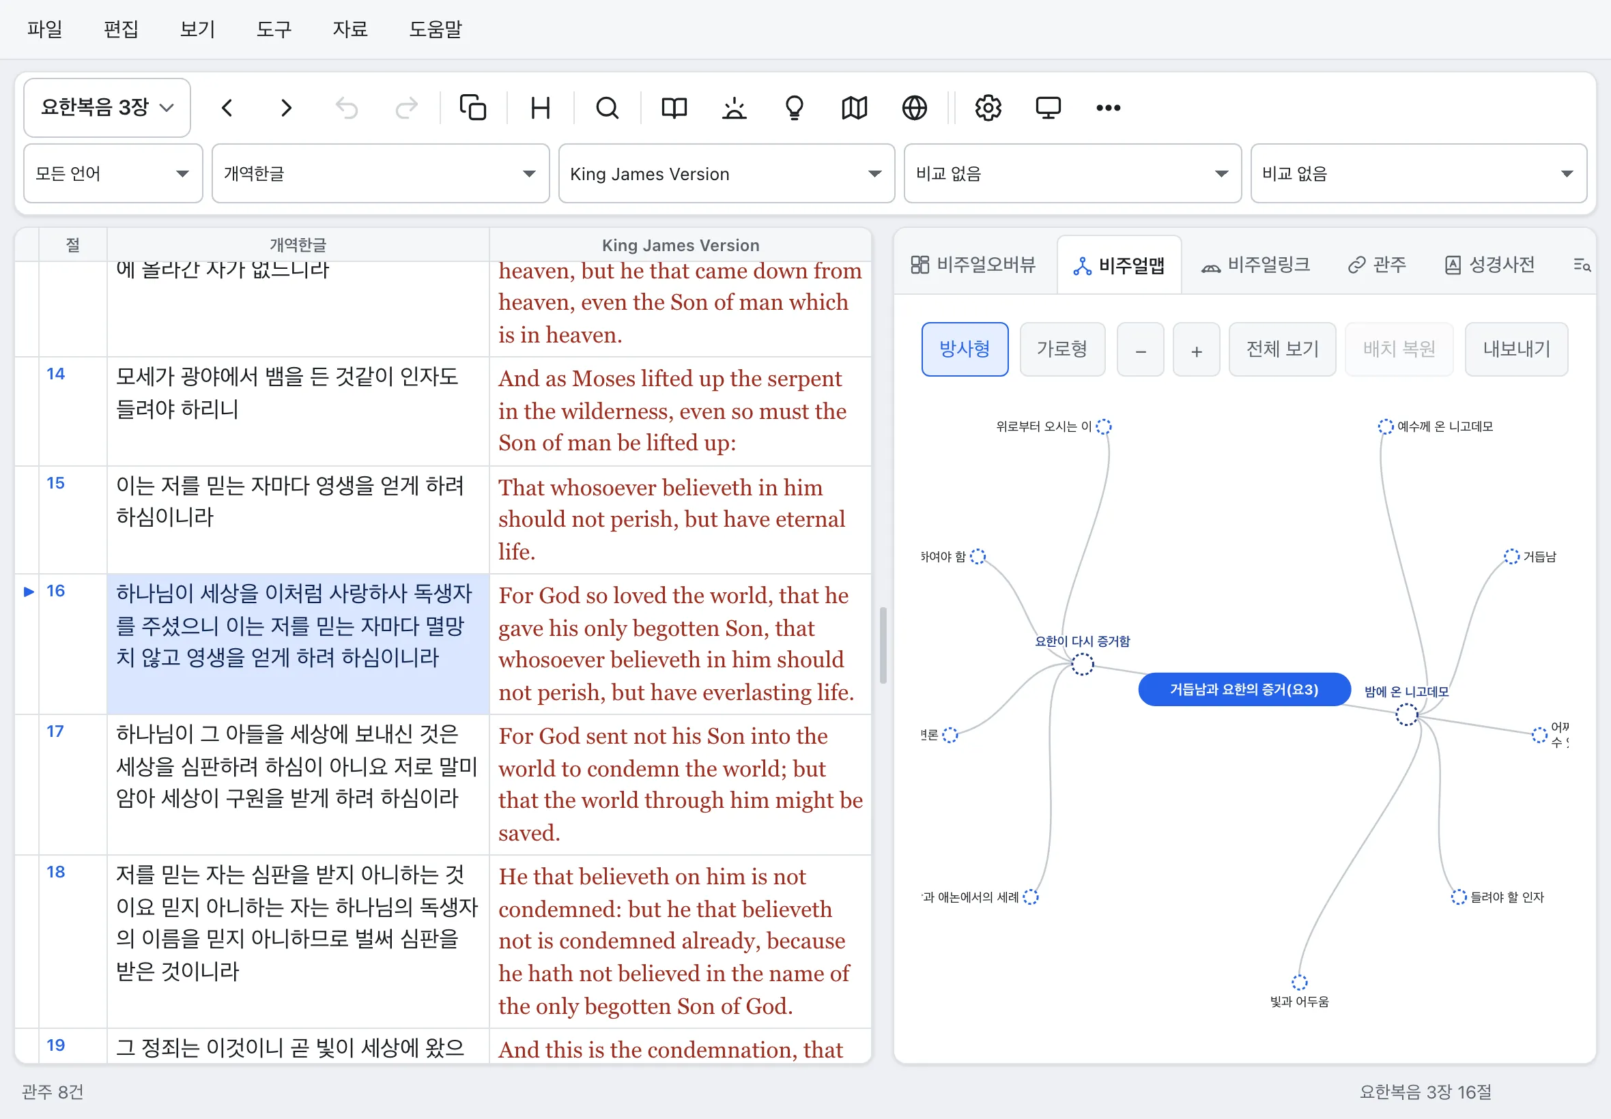Viewport: 1611px width, 1119px height.
Task: Open first 비교 없음 comparison dropdown
Action: [1072, 174]
